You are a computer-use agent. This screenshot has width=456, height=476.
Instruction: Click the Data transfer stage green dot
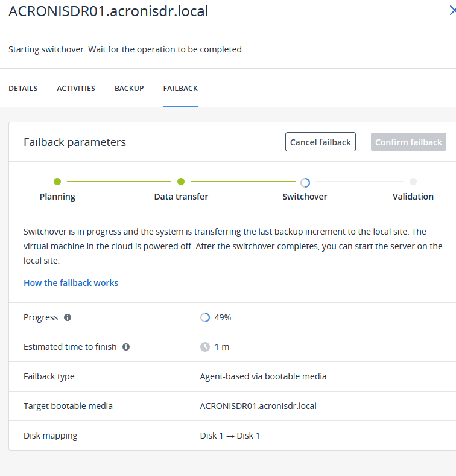[x=181, y=182]
